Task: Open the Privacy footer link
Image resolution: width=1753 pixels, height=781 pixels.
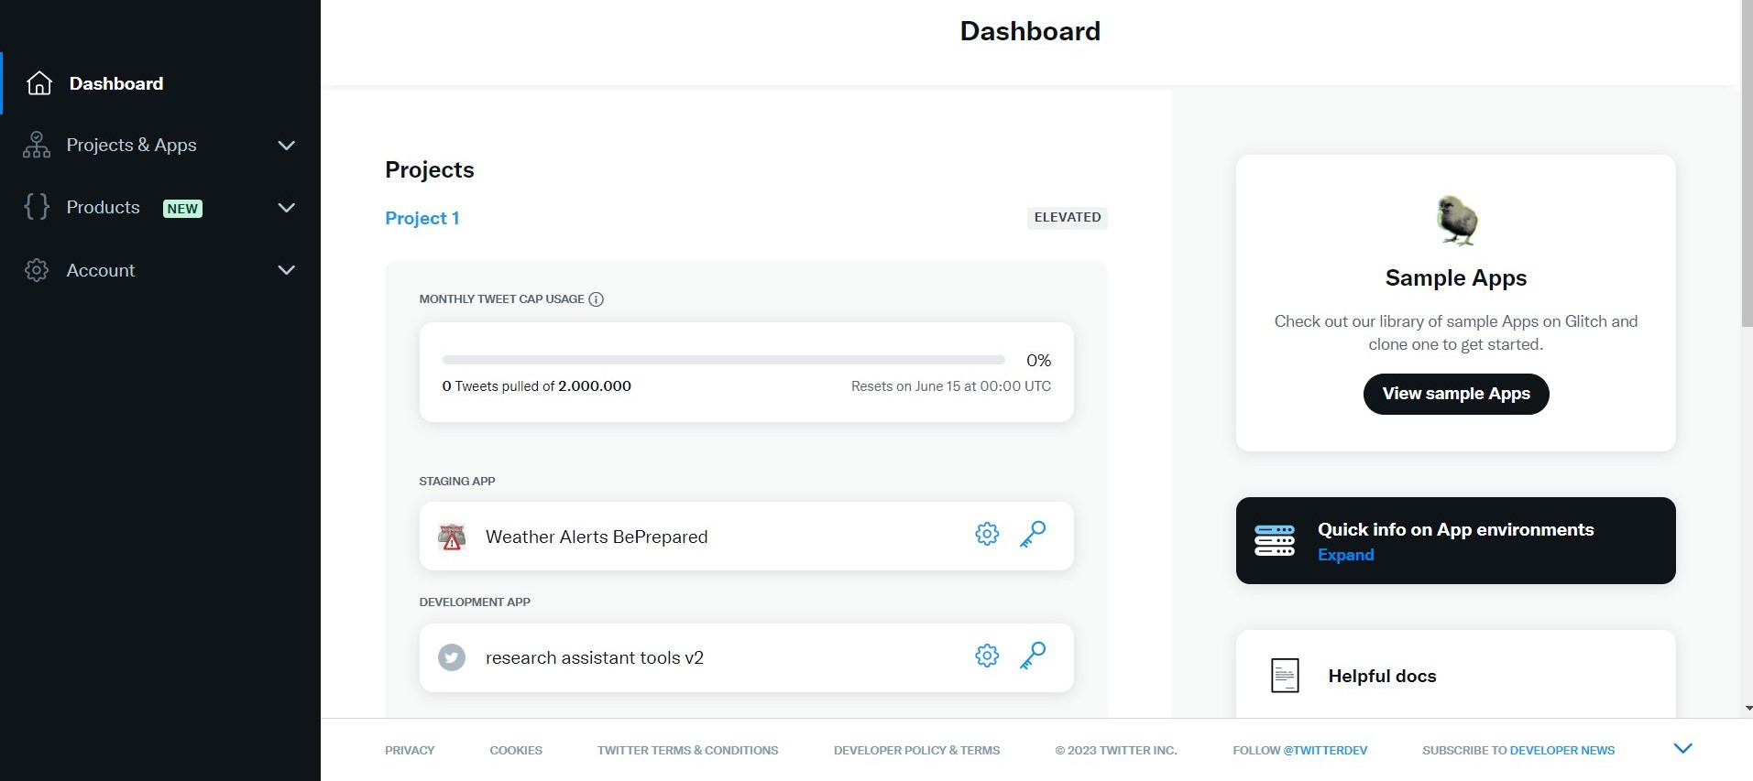Action: [410, 750]
